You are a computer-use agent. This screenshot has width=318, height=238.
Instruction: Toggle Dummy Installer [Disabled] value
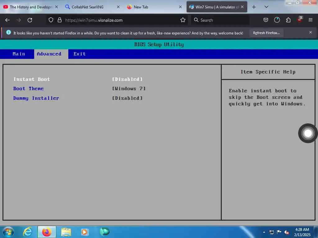(127, 98)
